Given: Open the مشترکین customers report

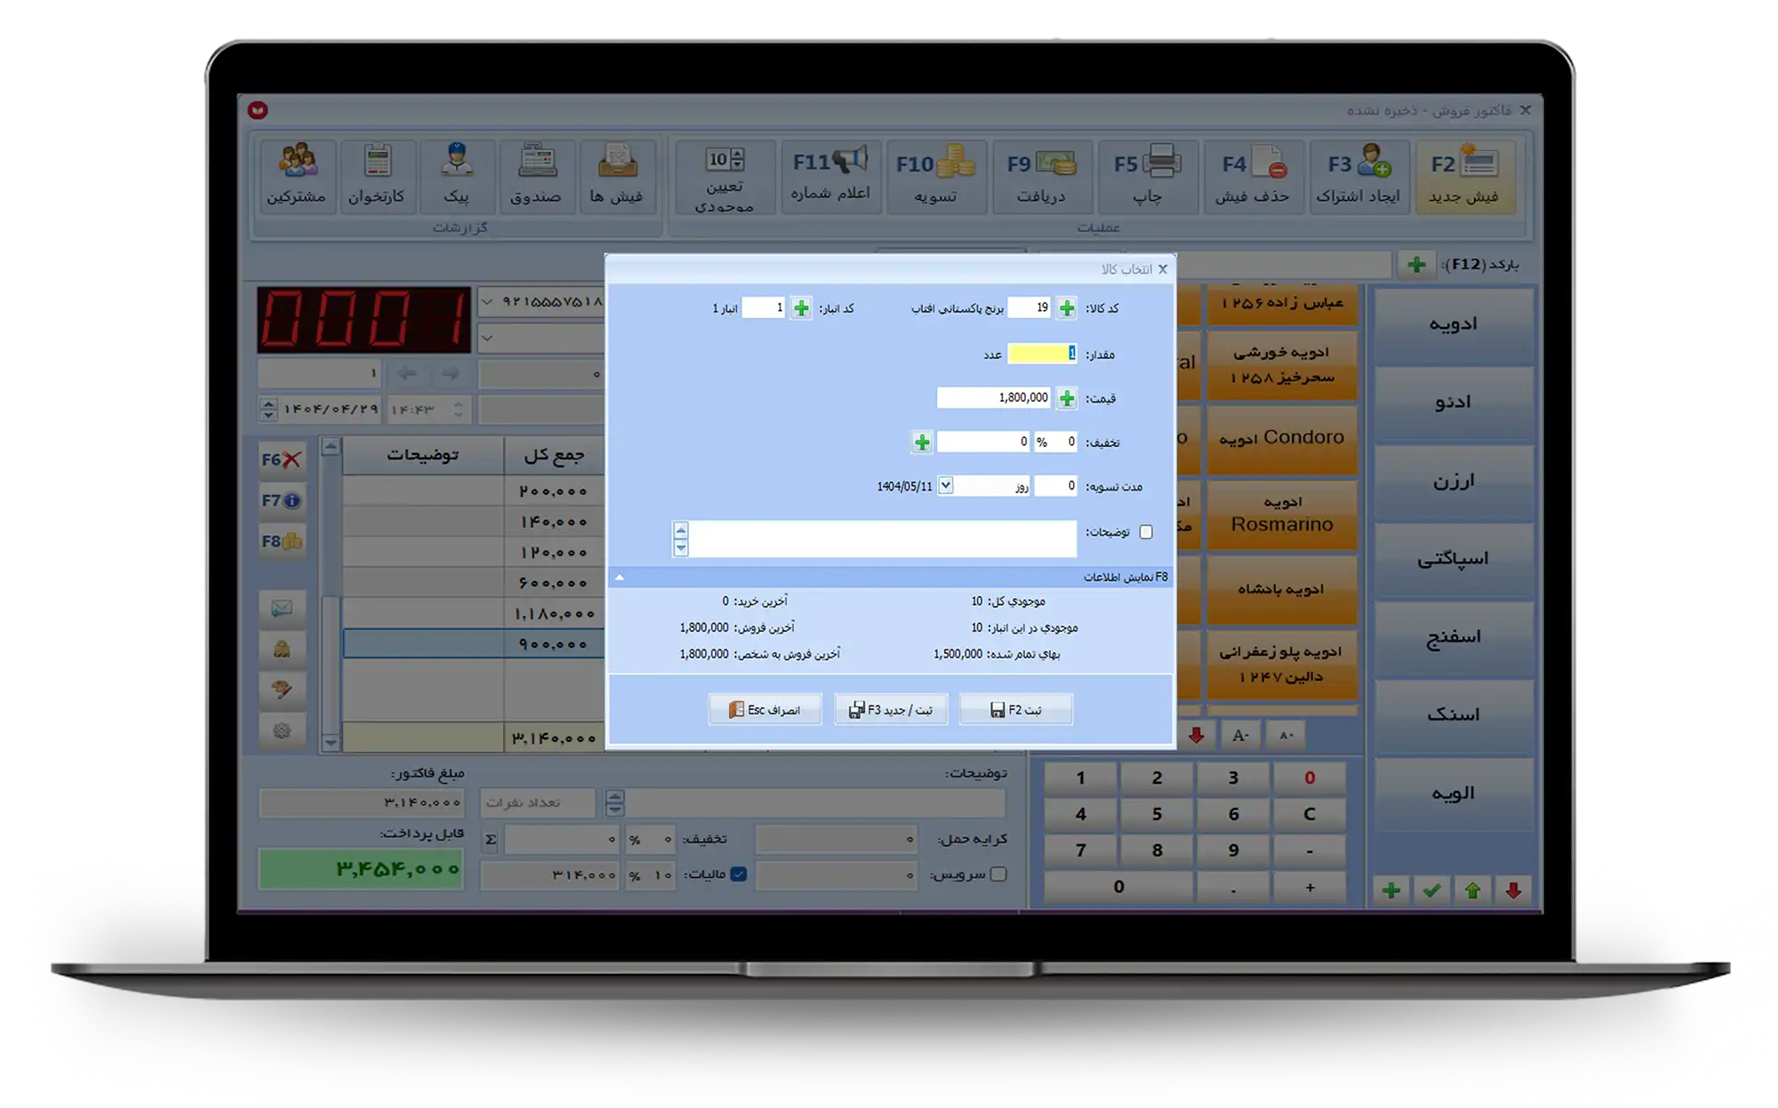Looking at the screenshot, I should (x=297, y=176).
